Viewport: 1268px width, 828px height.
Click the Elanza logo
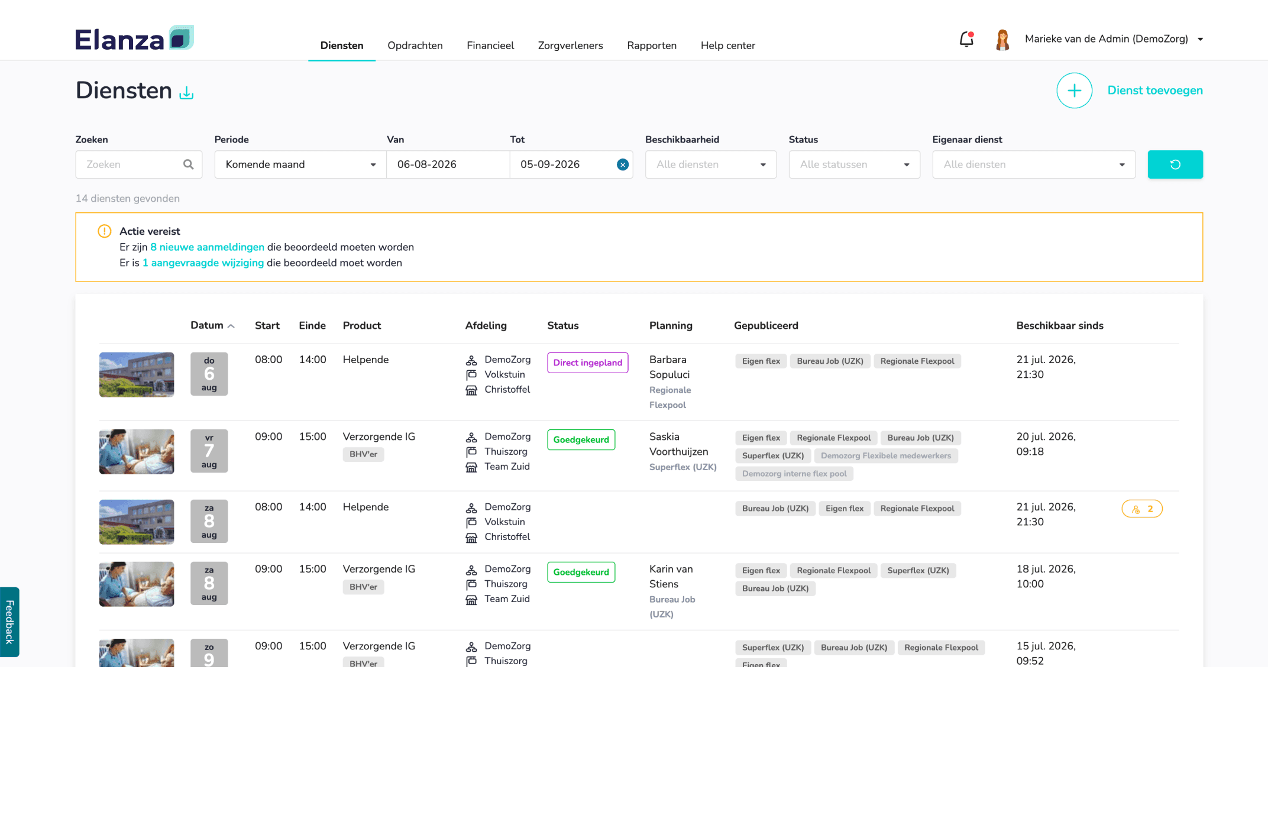[134, 38]
